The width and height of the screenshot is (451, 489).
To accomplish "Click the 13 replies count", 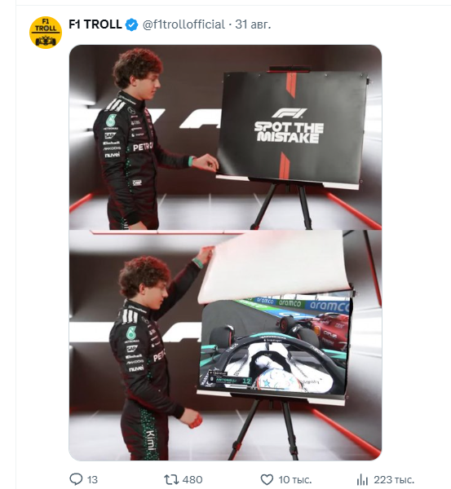I will coord(92,479).
